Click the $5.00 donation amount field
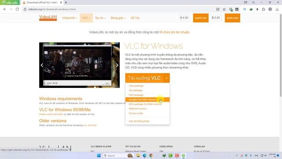Screen dimensions: 282x159 pos(216,18)
